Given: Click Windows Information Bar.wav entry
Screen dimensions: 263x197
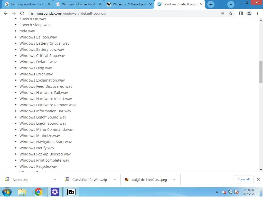Looking at the screenshot, I should coord(45,111).
